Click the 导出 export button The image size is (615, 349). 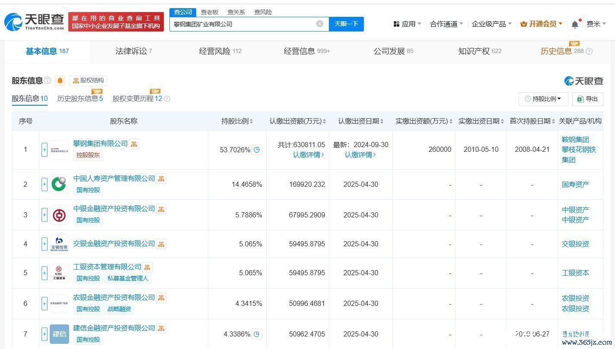(x=587, y=99)
